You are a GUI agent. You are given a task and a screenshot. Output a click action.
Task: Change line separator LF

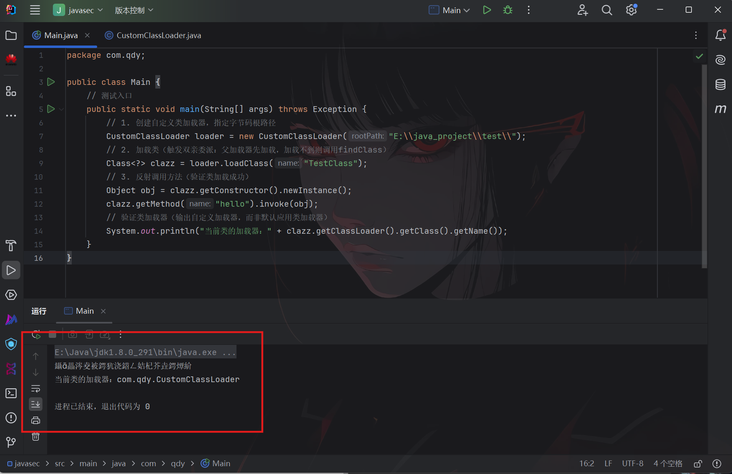point(608,463)
